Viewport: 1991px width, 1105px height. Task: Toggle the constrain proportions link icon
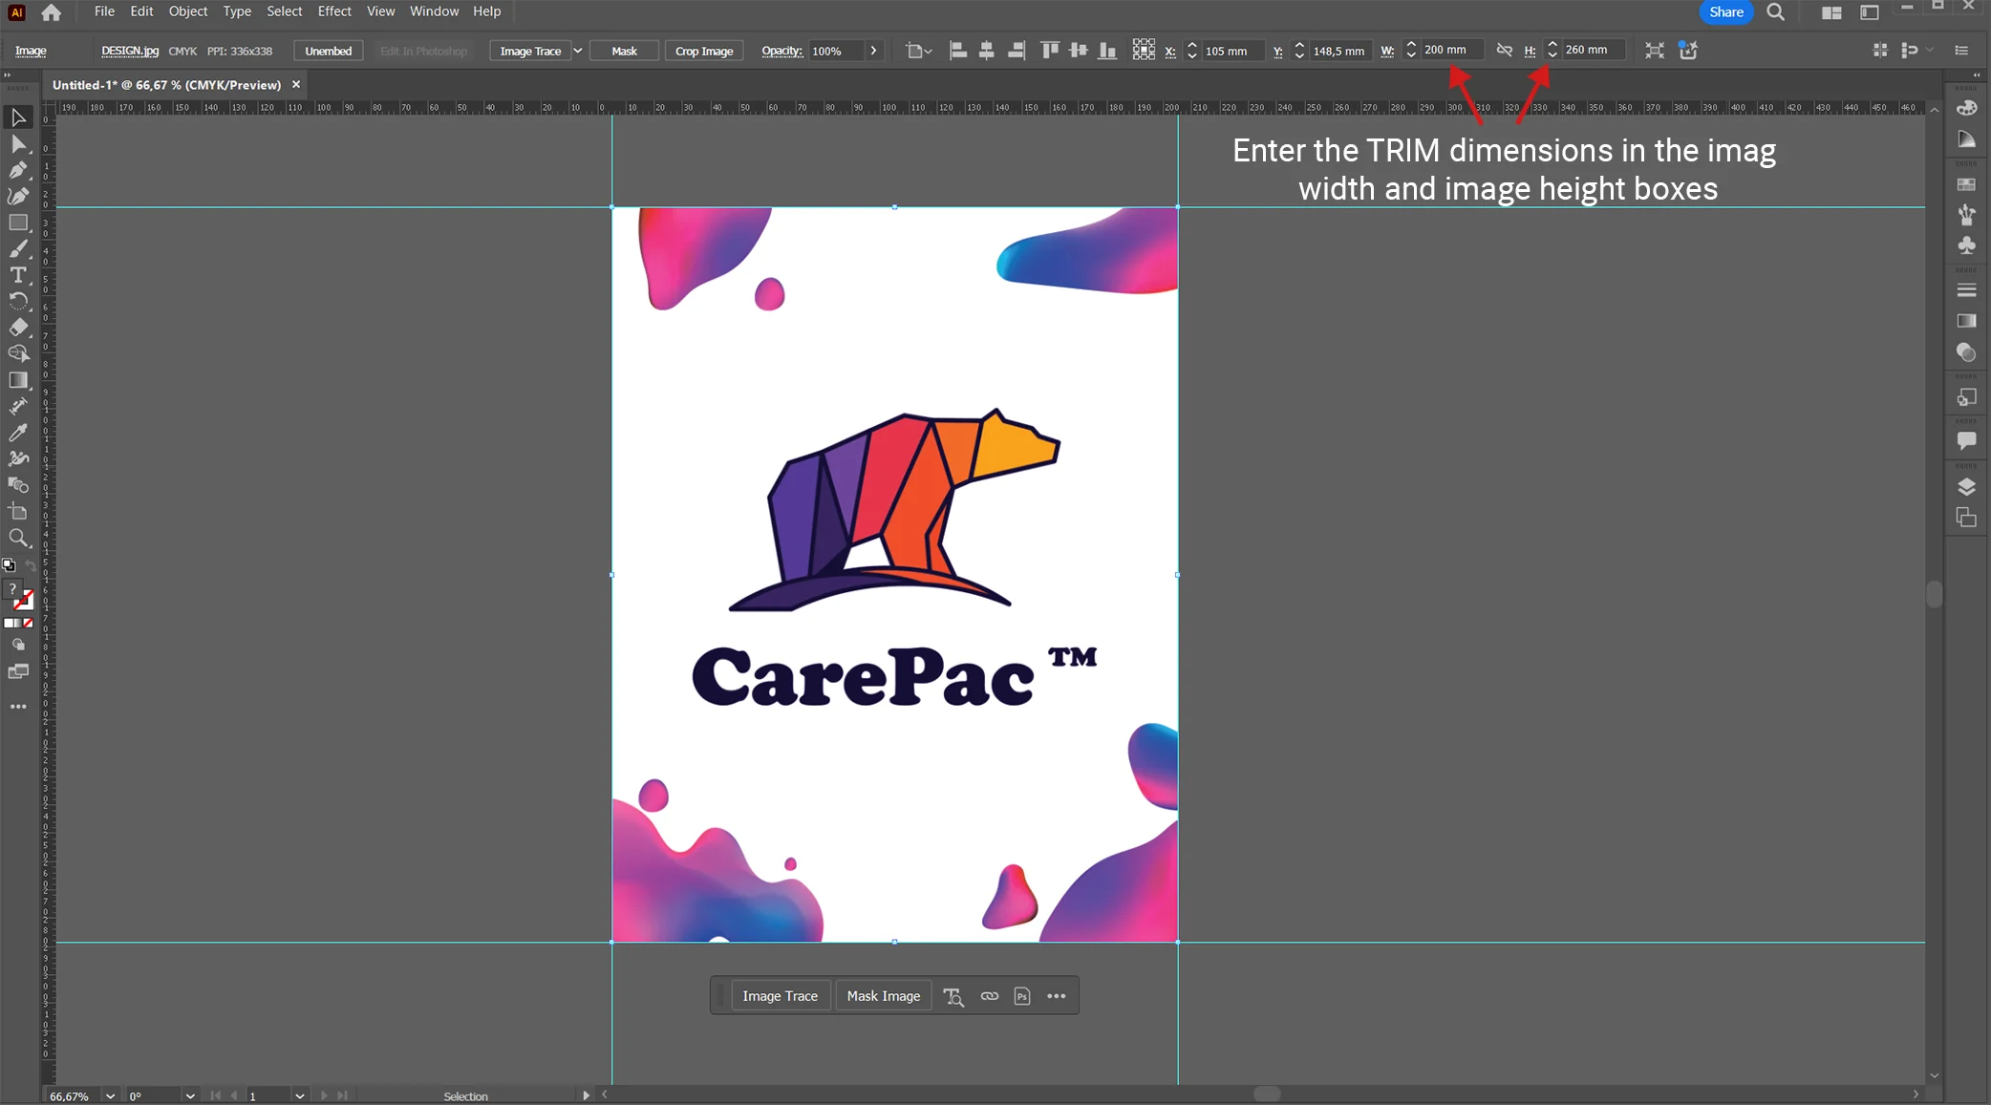pos(1505,50)
